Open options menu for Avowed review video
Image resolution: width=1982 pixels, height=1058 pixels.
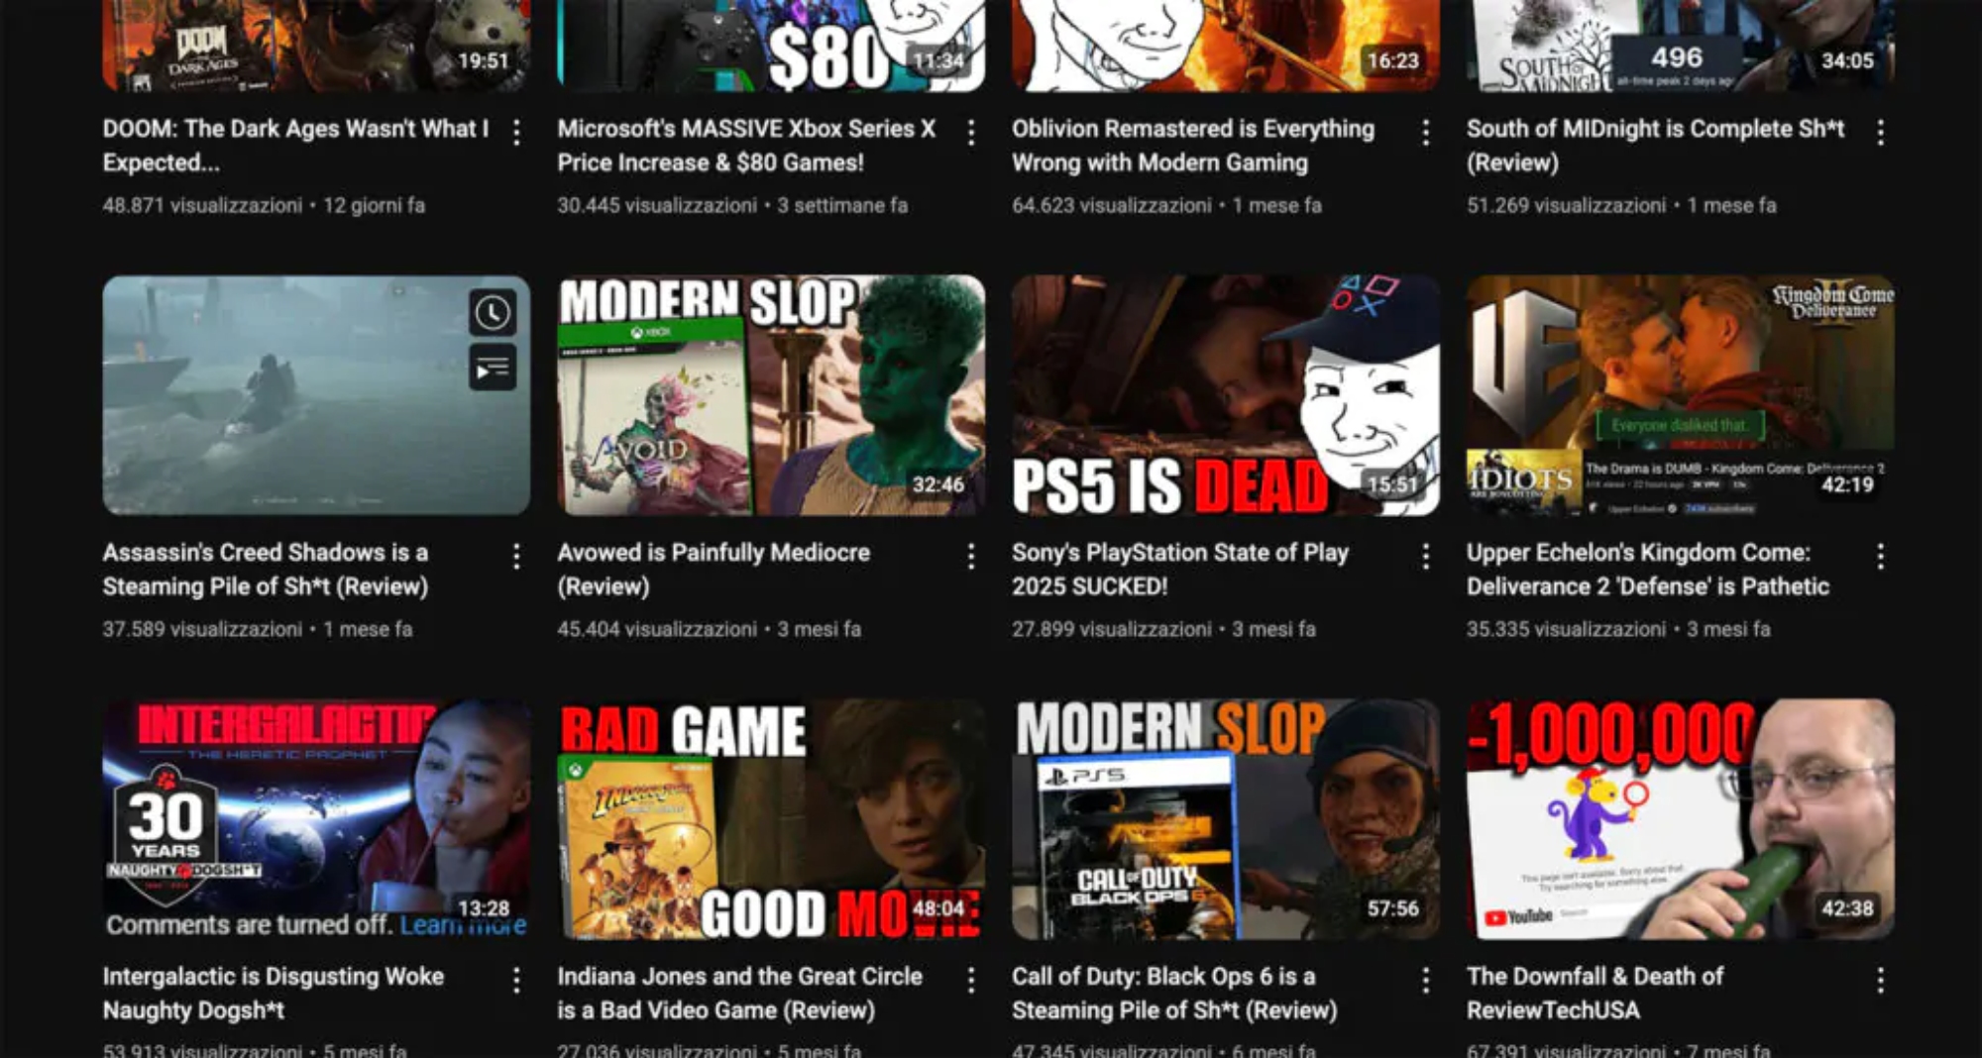tap(971, 557)
